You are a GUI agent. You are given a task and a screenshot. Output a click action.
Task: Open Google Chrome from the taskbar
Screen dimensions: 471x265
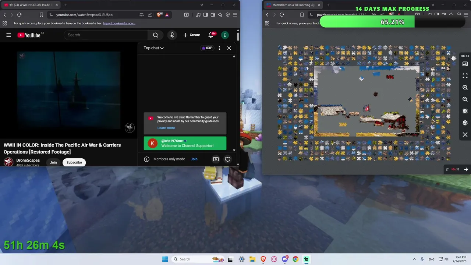(295, 259)
